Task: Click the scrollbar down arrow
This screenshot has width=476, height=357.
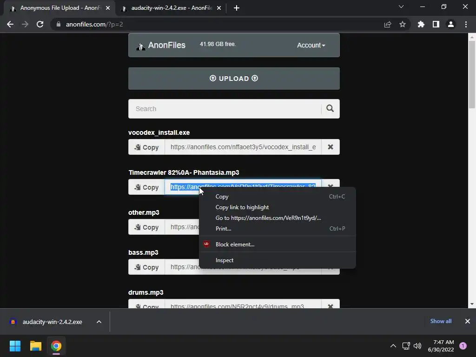Action: pos(472,304)
